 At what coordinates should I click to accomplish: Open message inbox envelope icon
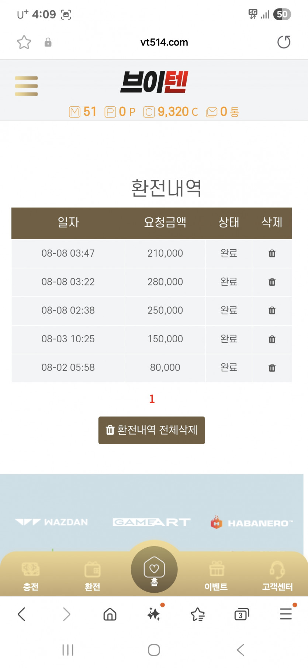point(211,112)
